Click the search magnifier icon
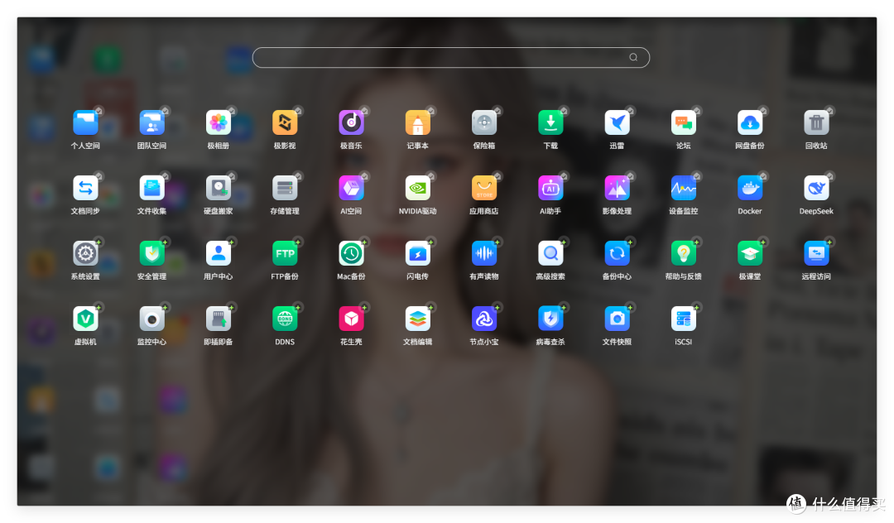 click(x=633, y=58)
